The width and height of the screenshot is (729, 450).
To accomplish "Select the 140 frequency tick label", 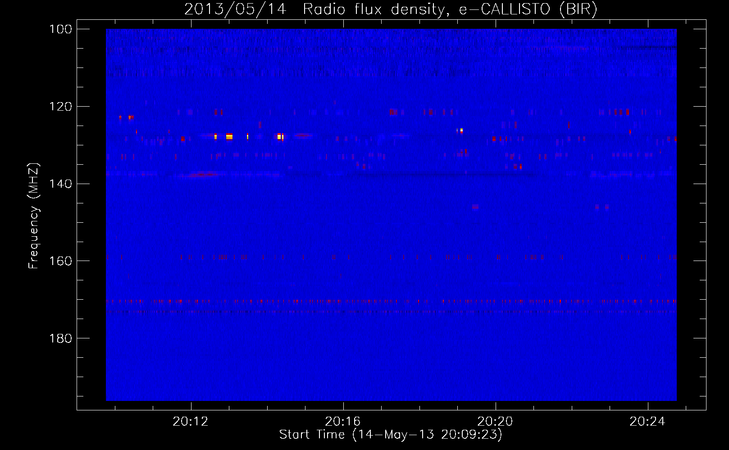I will pos(60,184).
